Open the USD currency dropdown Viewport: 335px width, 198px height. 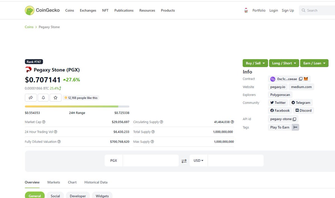[198, 161]
